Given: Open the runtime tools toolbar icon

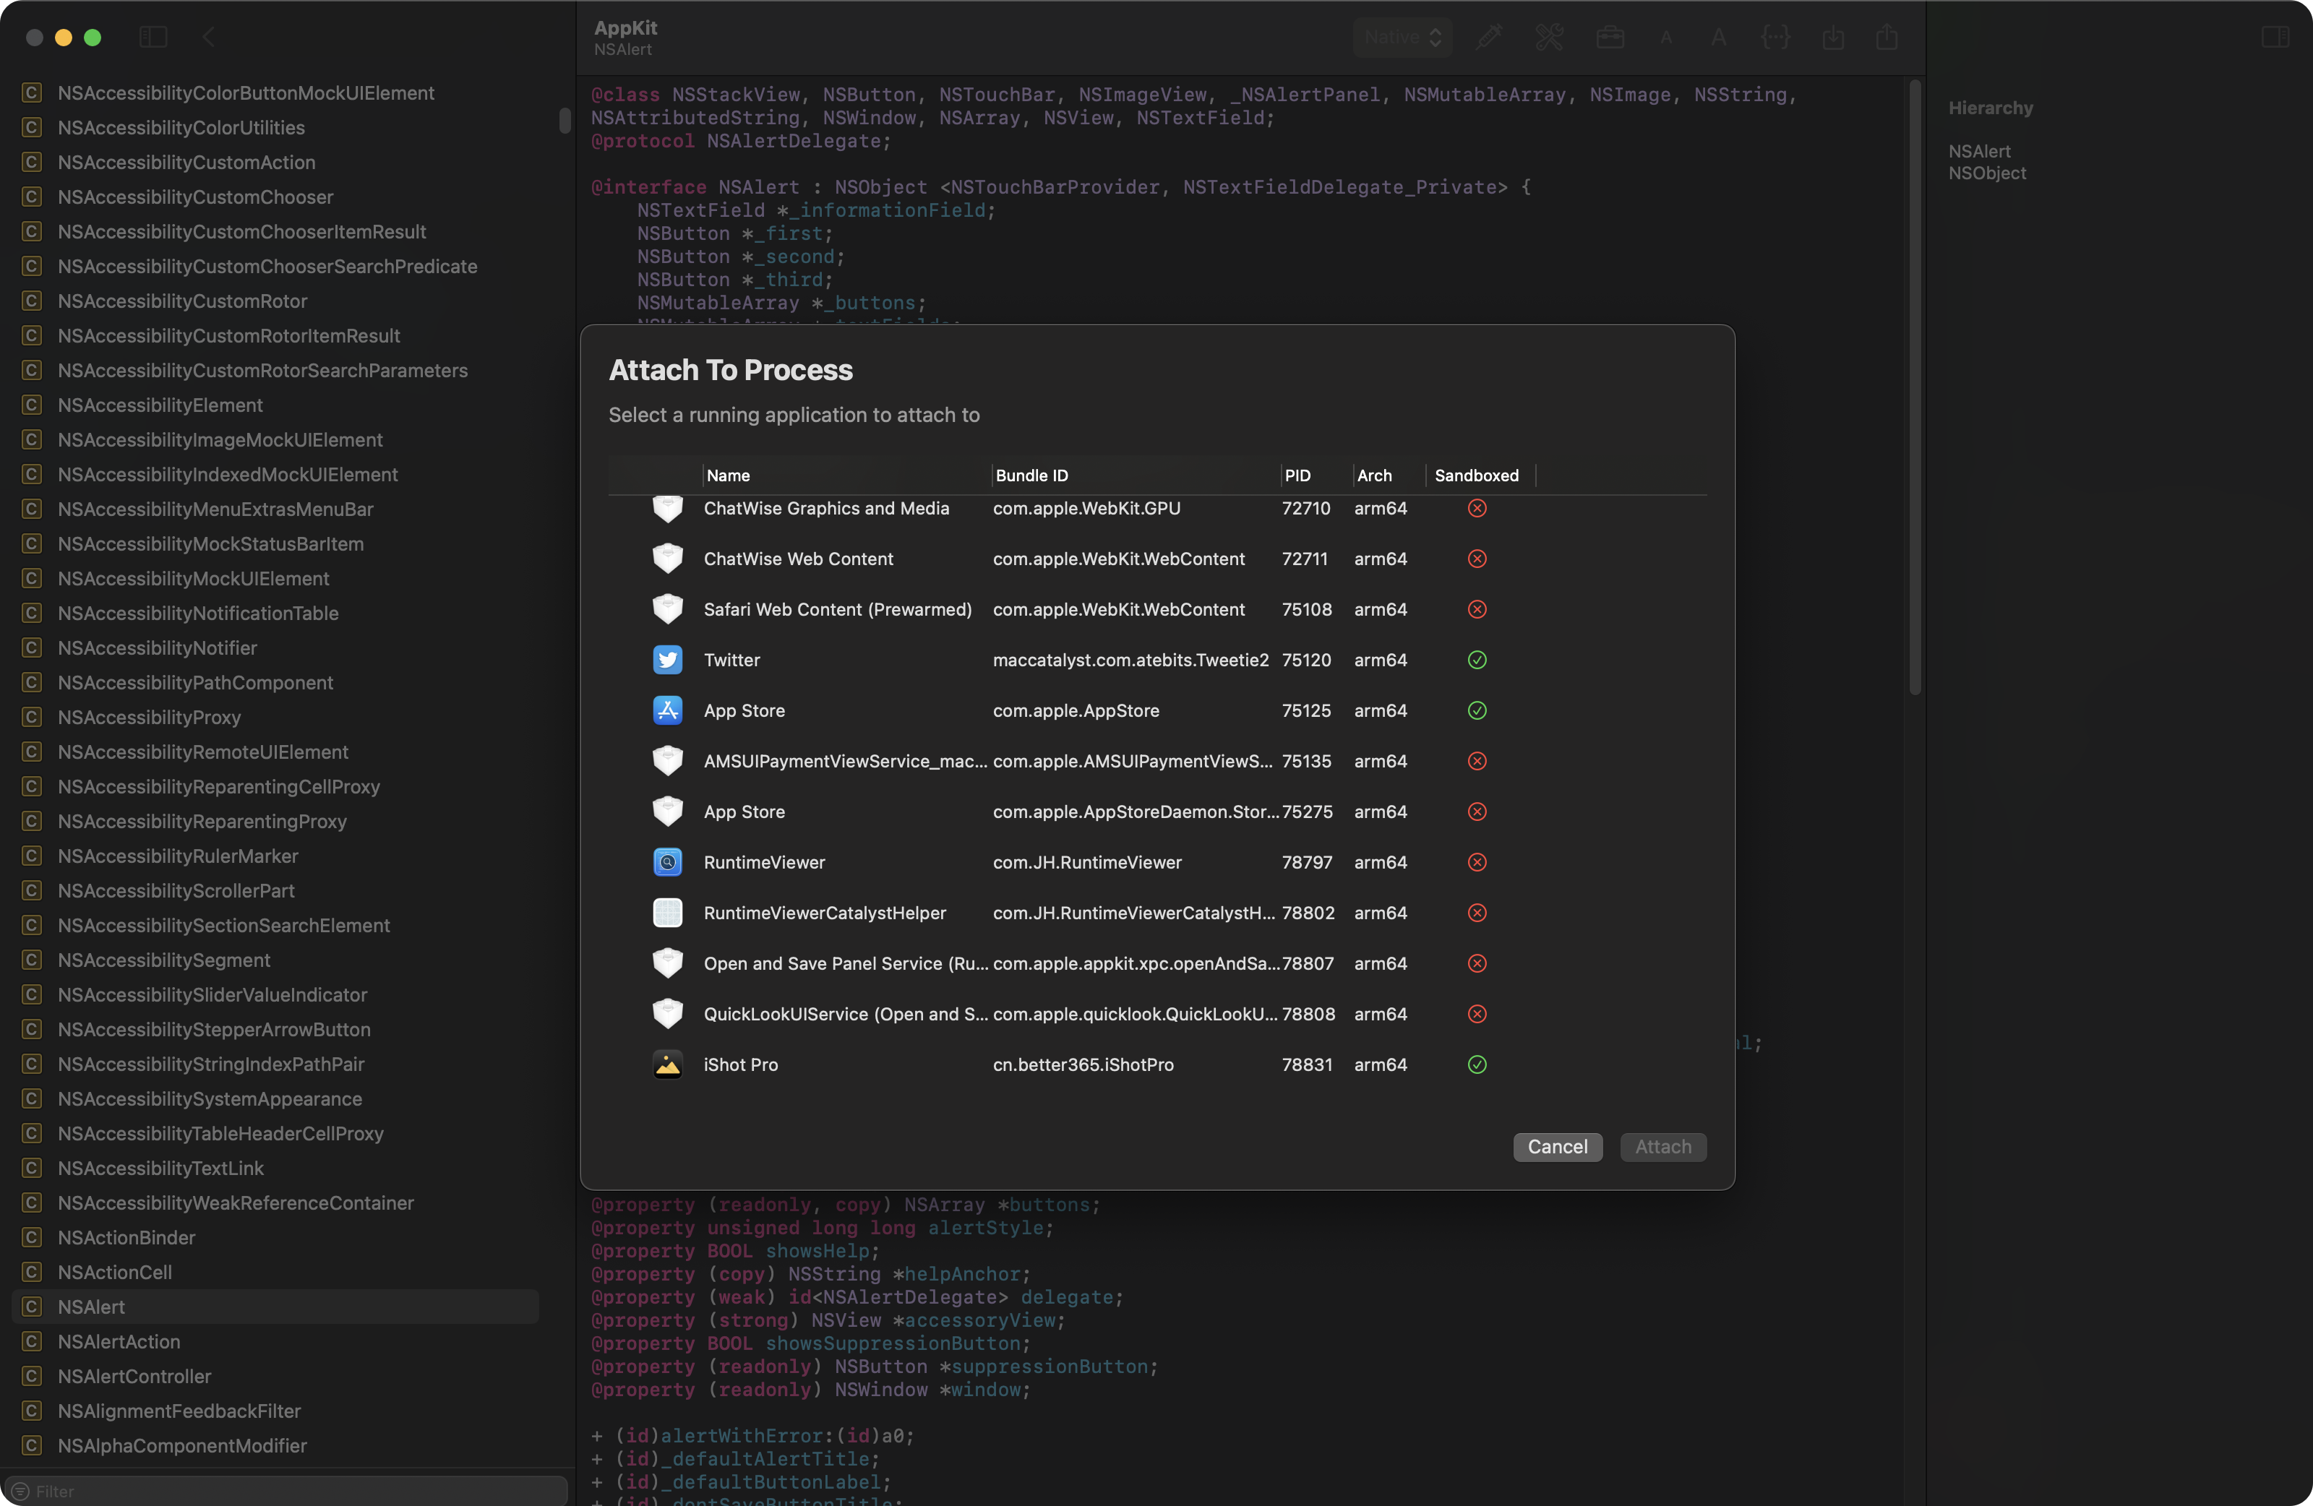Looking at the screenshot, I should coord(1549,37).
